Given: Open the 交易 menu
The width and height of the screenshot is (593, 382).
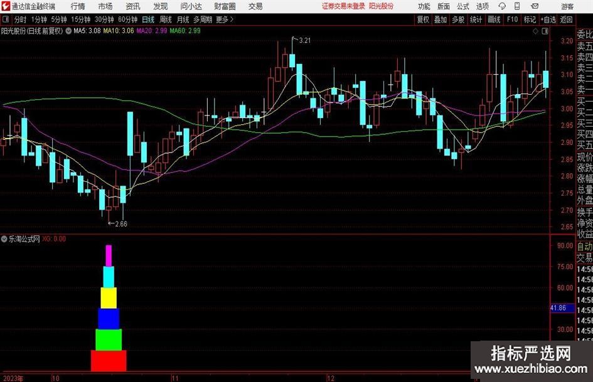Looking at the screenshot, I should point(255,6).
